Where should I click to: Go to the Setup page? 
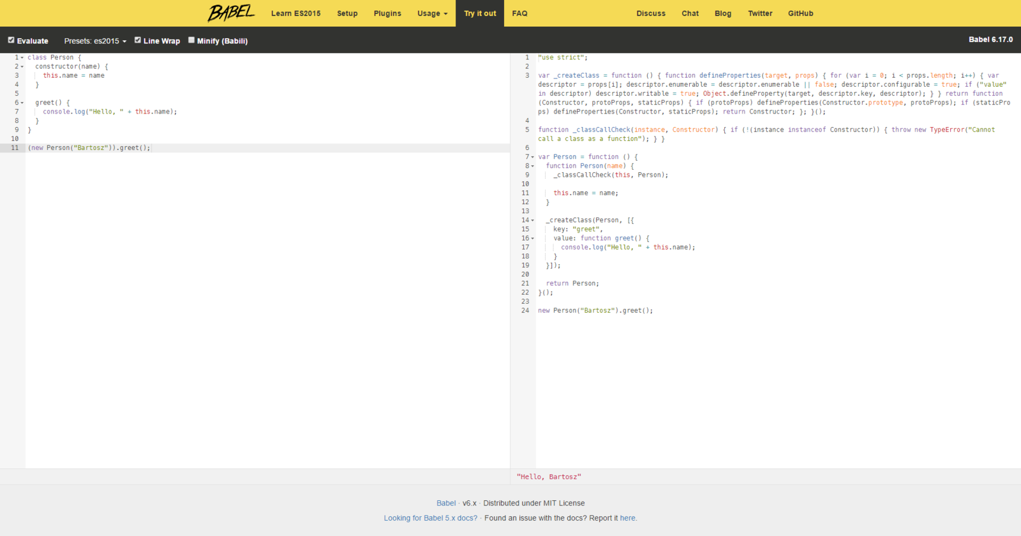click(x=347, y=13)
